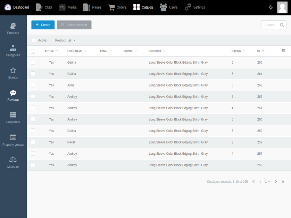Open the Users group icon

click(x=163, y=7)
